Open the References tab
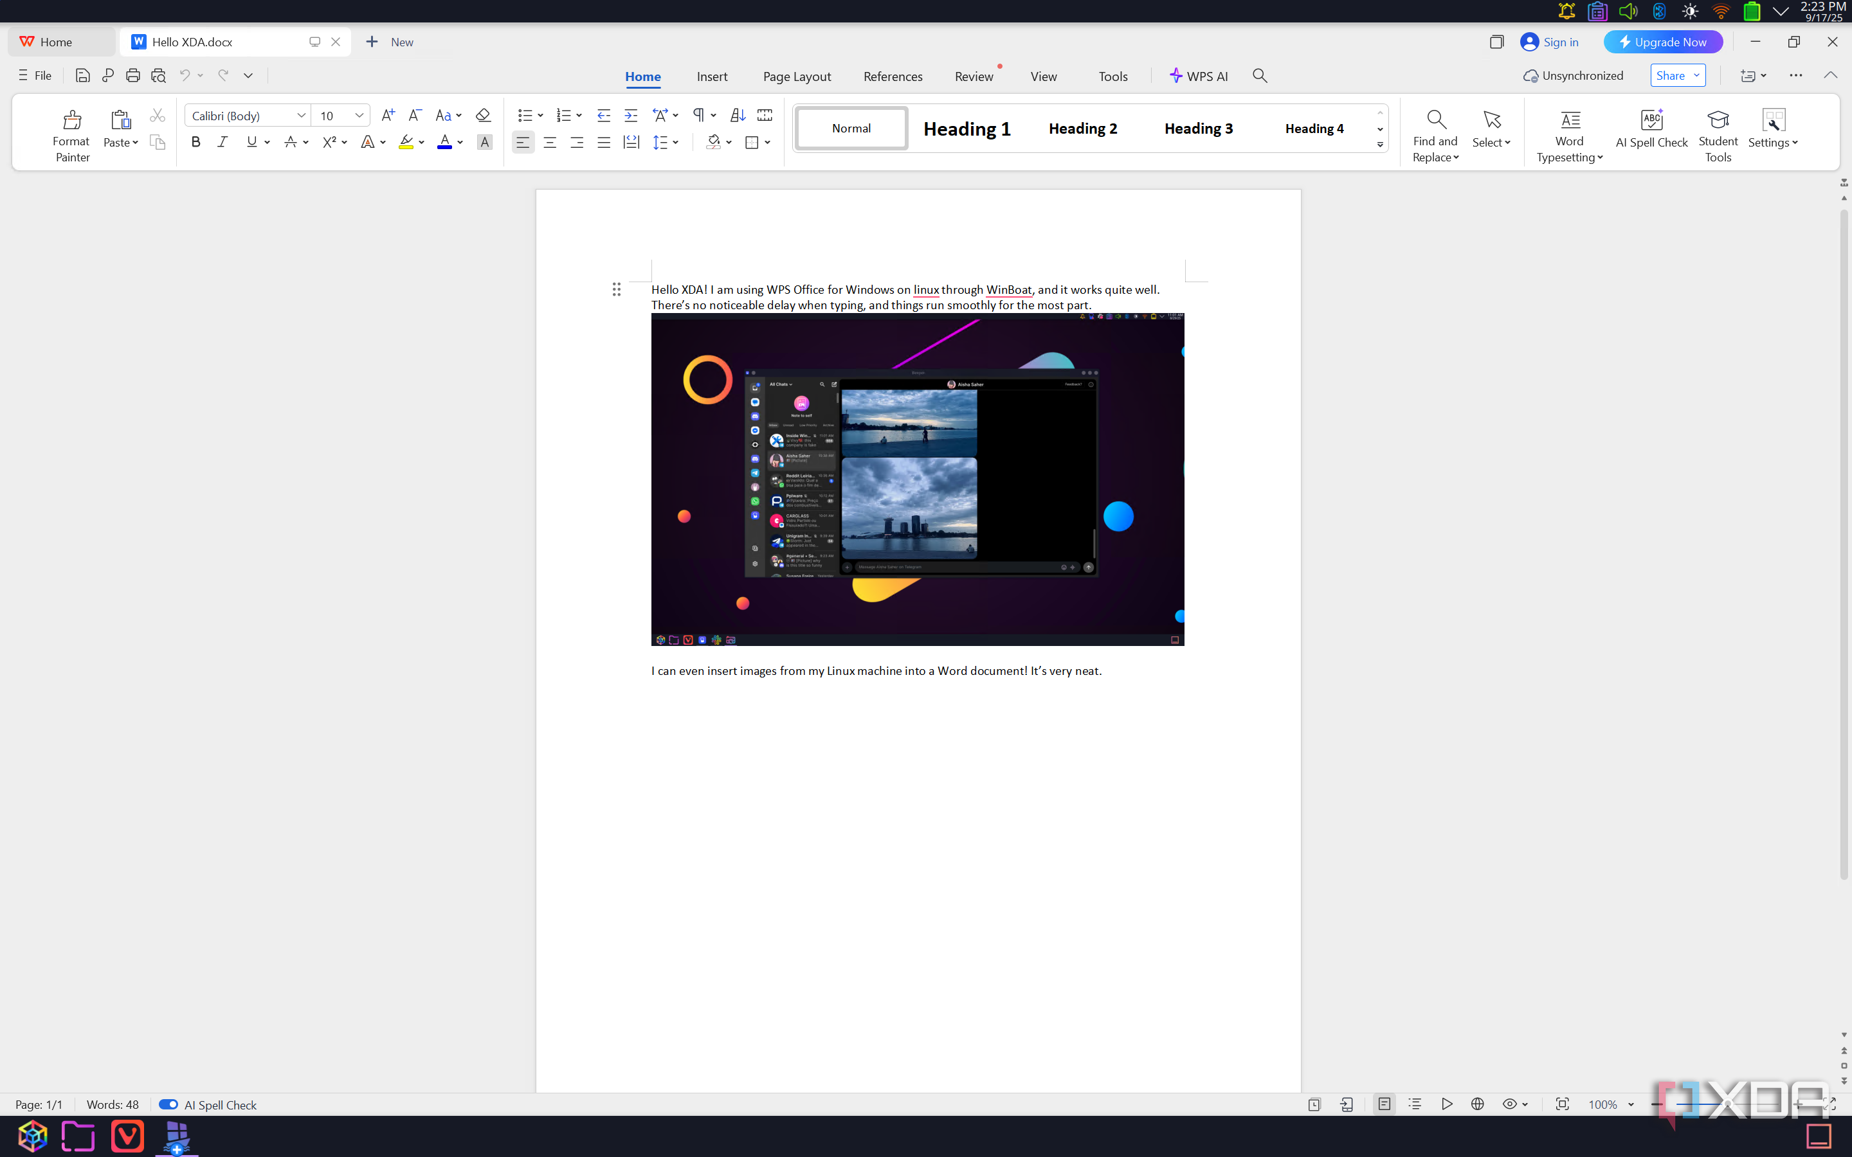 [x=893, y=76]
